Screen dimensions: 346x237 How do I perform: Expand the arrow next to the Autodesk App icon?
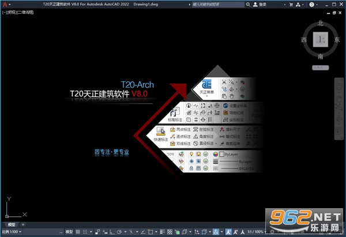(303, 5)
